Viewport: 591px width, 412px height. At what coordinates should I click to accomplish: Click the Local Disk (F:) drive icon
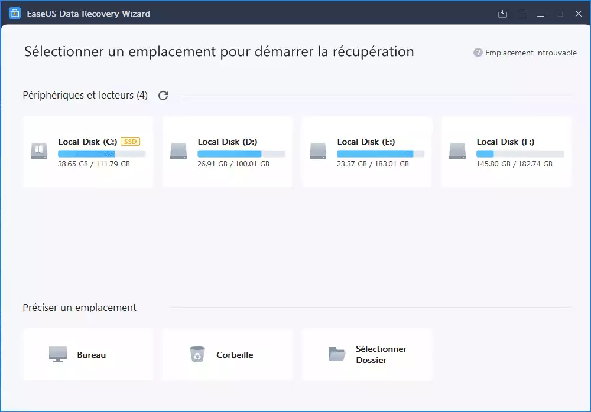click(x=457, y=152)
